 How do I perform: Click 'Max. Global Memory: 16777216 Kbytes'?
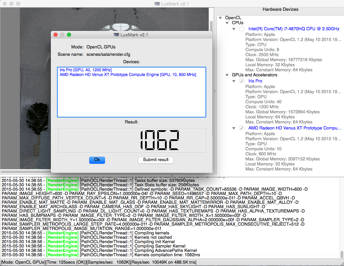pos(284,60)
